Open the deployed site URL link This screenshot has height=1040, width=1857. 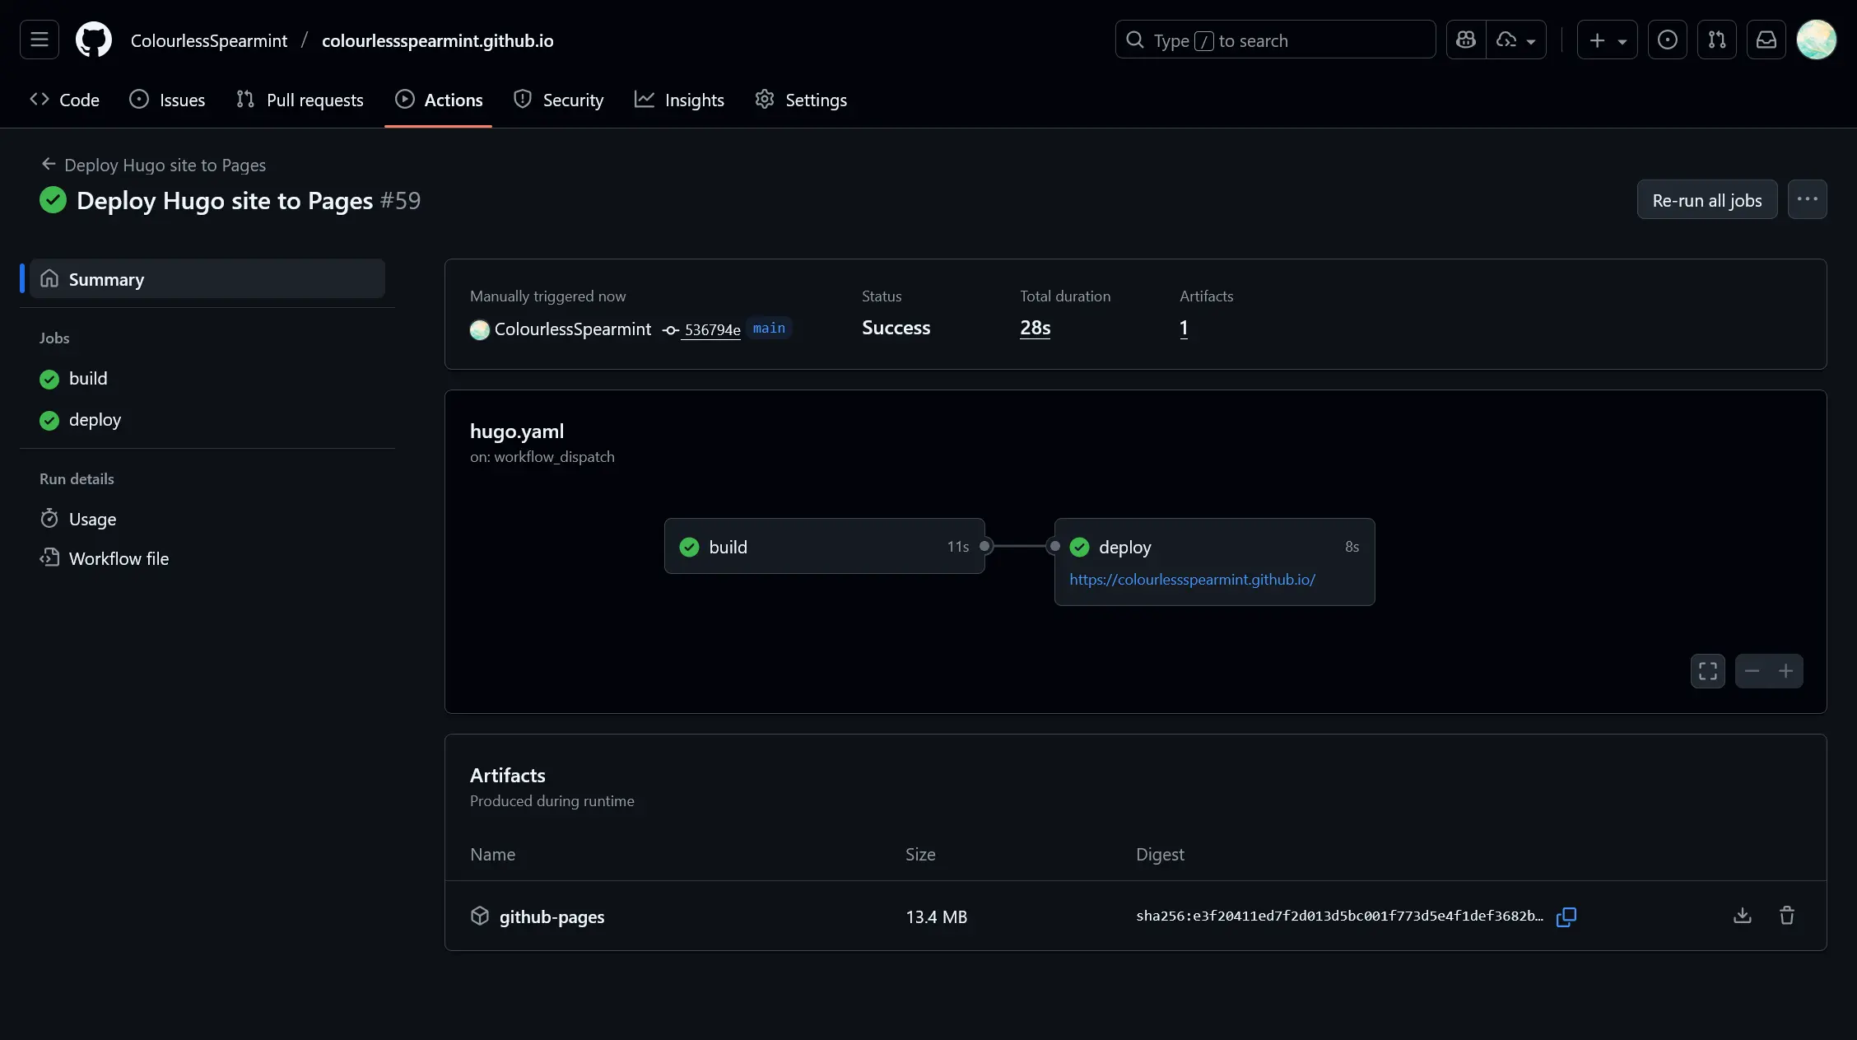1192,579
